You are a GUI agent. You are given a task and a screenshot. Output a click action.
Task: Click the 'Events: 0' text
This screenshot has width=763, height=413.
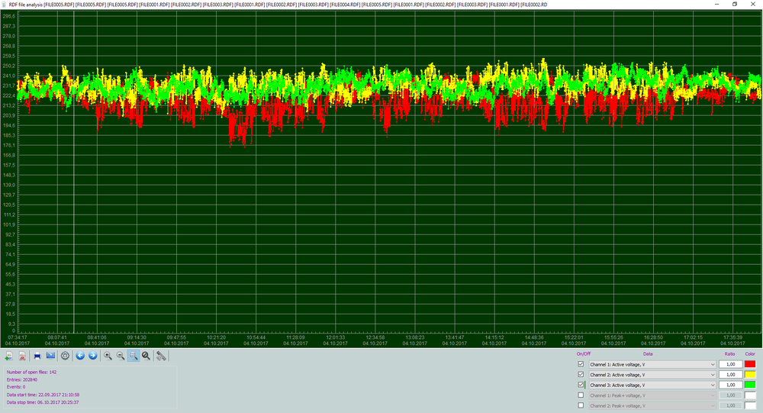tap(16, 387)
